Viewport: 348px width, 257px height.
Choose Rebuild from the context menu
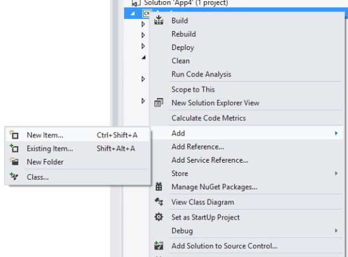[247, 34]
